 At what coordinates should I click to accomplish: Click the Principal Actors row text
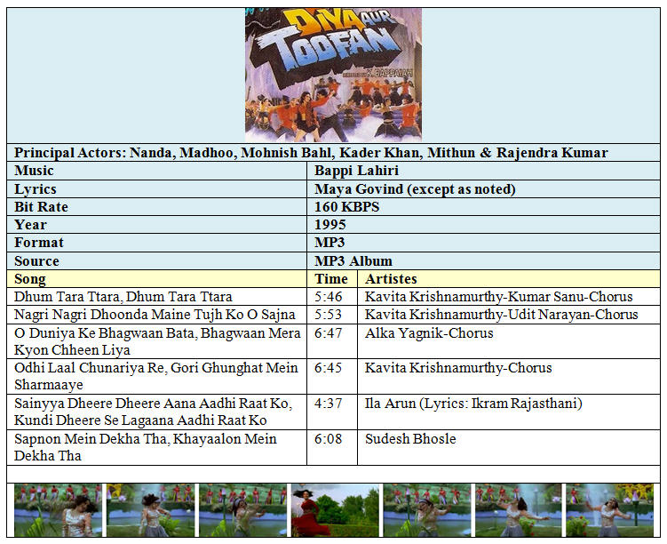pyautogui.click(x=311, y=152)
